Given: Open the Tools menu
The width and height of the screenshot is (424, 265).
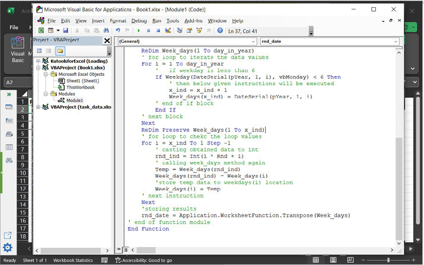Looking at the screenshot, I should [173, 21].
